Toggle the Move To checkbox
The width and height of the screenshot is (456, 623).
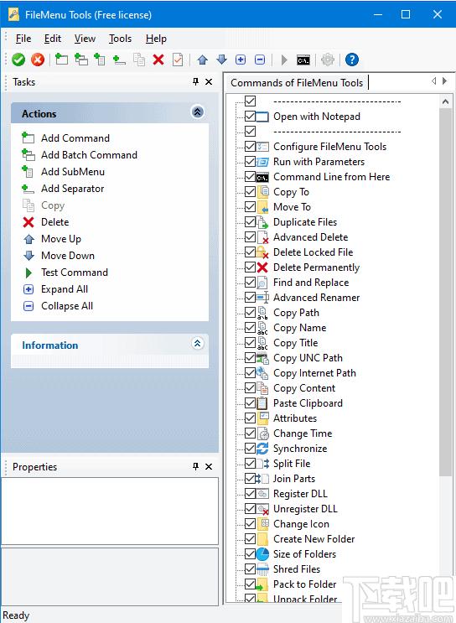(x=250, y=207)
